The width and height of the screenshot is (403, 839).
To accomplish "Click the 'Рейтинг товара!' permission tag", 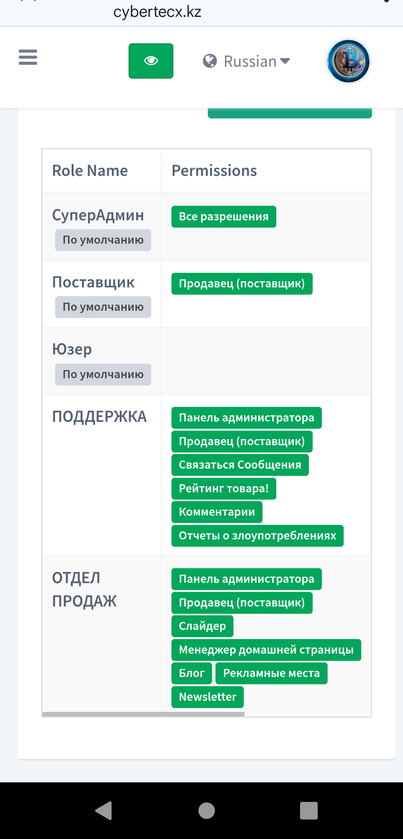I will point(224,489).
